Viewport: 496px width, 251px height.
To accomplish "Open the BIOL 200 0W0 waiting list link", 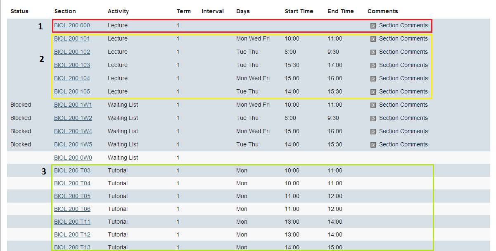I will [73, 158].
